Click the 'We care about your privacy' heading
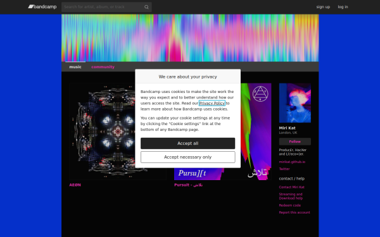This screenshot has width=380, height=237. [187, 76]
